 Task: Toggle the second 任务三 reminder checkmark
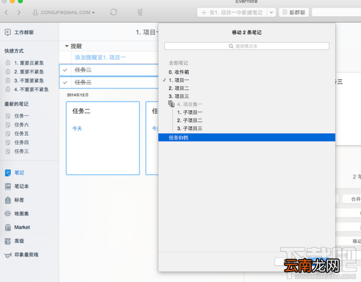pyautogui.click(x=65, y=82)
